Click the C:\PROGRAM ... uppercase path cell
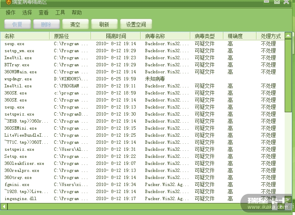This screenshot has height=215, width=295. click(x=71, y=86)
